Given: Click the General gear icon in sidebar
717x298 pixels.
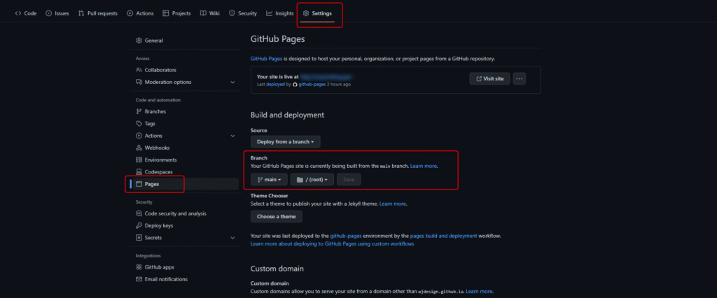Looking at the screenshot, I should pos(139,41).
